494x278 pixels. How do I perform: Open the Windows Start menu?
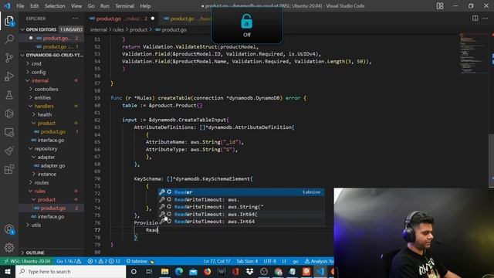(x=7, y=271)
